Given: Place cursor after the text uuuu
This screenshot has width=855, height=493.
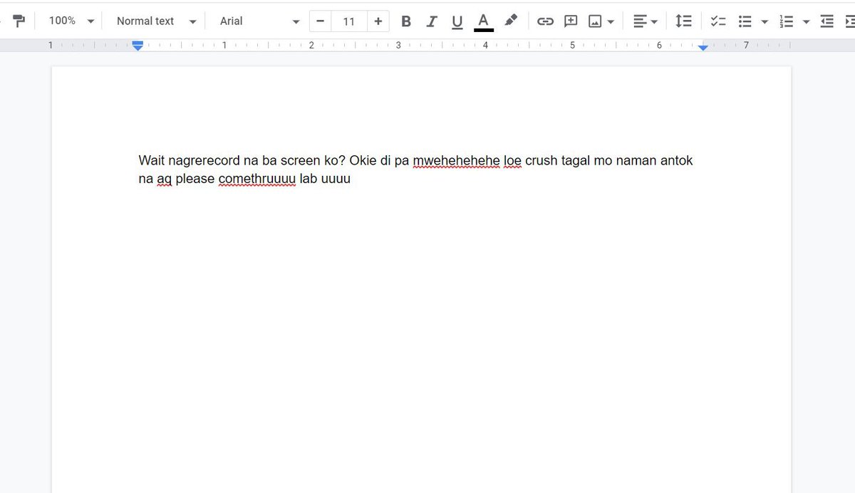Looking at the screenshot, I should click(352, 179).
